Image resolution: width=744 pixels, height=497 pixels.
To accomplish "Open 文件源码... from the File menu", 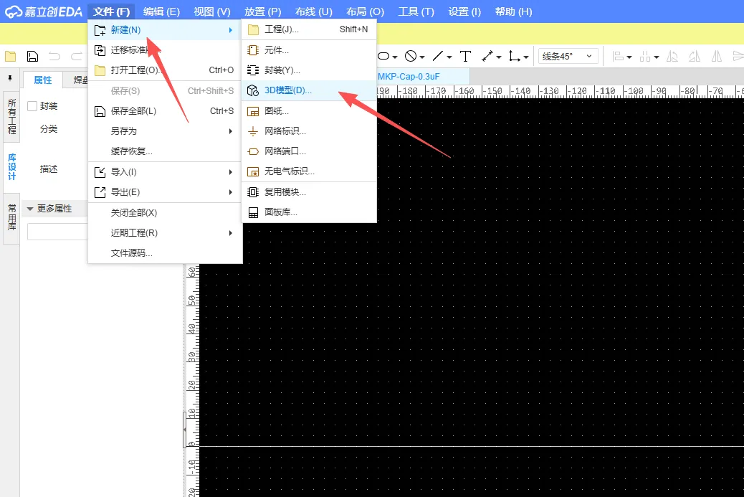I will coord(165,253).
